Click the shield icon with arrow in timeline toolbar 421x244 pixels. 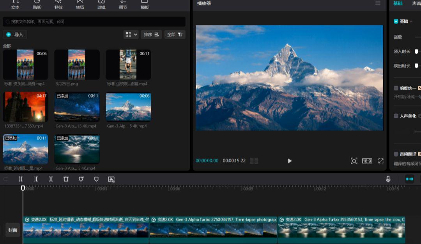pyautogui.click(x=81, y=179)
